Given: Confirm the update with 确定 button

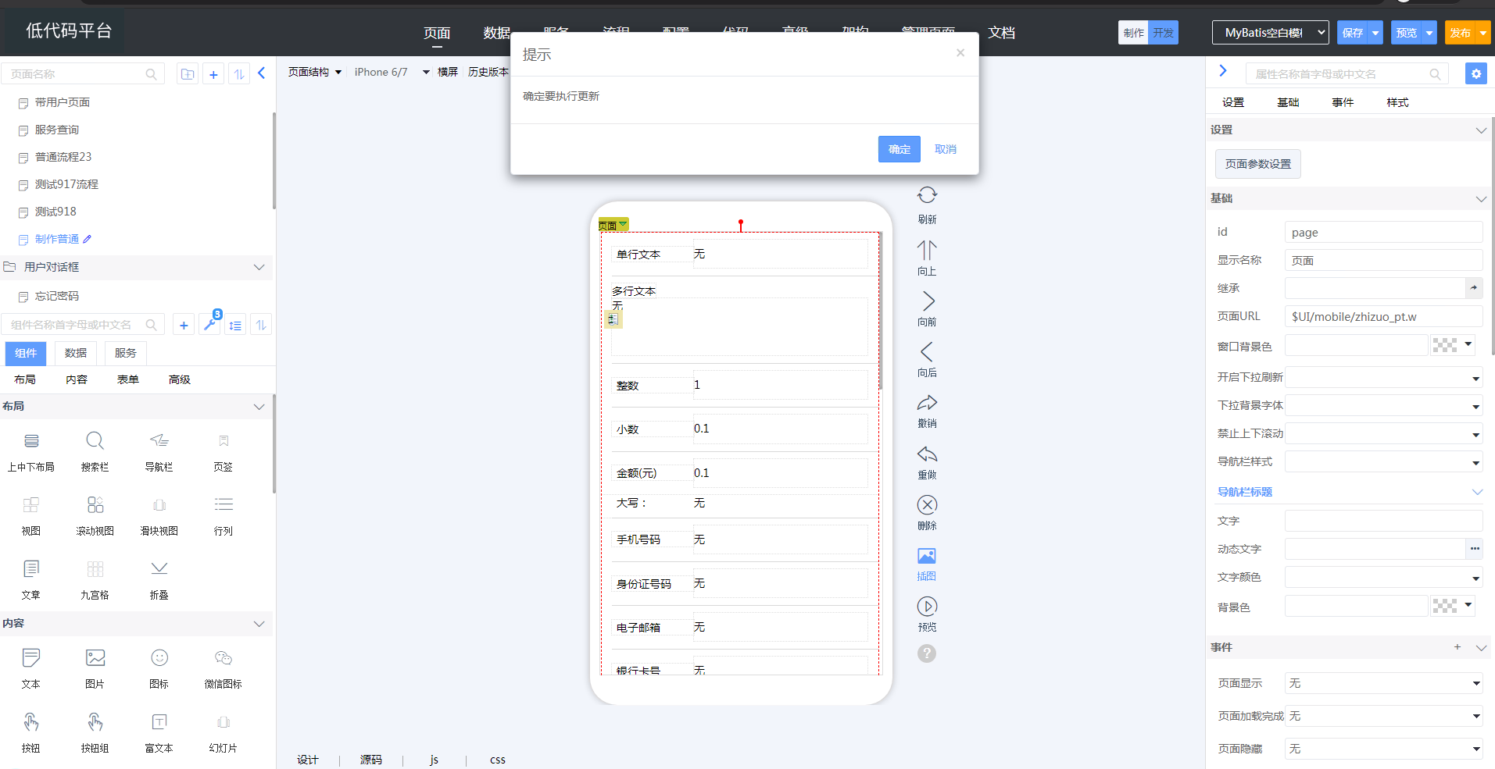Looking at the screenshot, I should [x=899, y=149].
